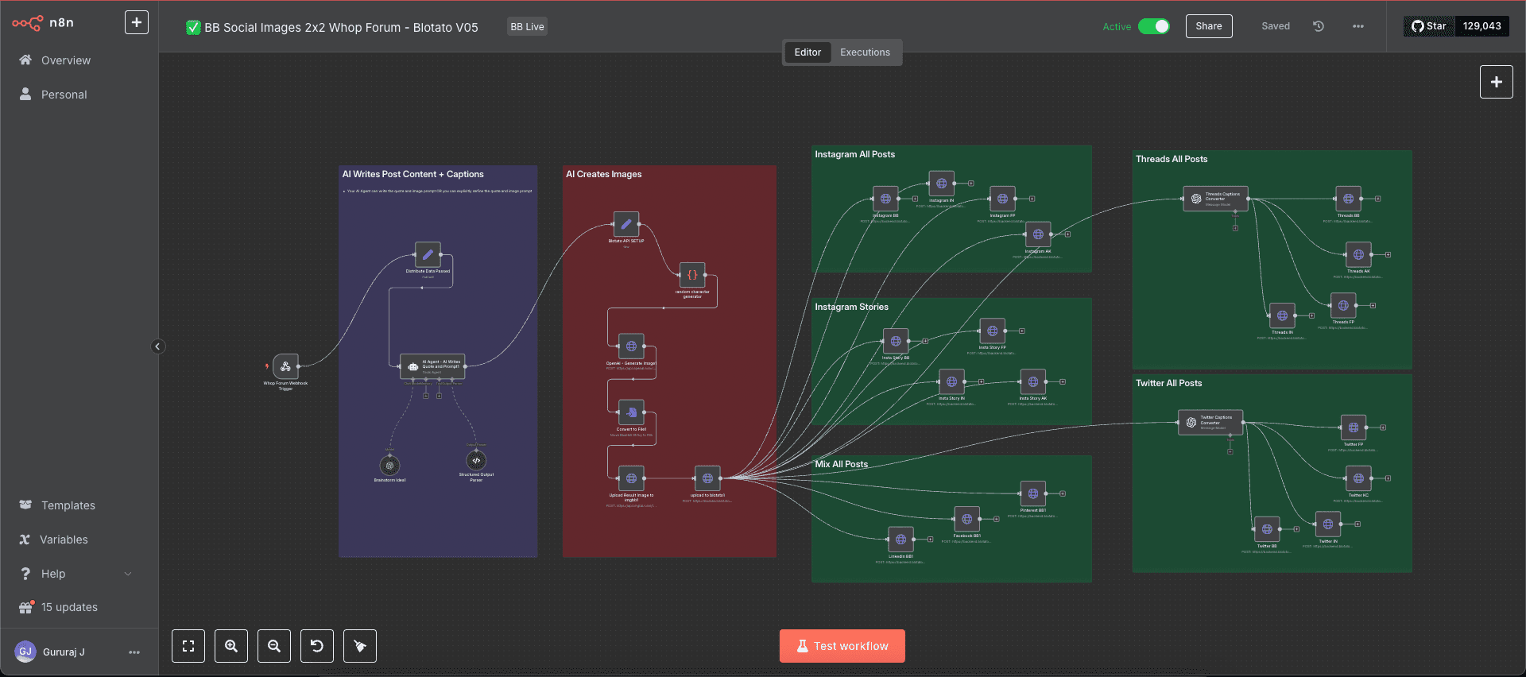Open the Gururaj J user menu

point(134,652)
